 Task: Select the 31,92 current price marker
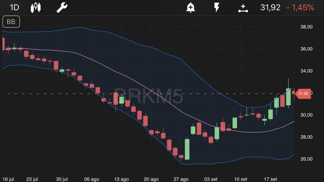(303, 94)
